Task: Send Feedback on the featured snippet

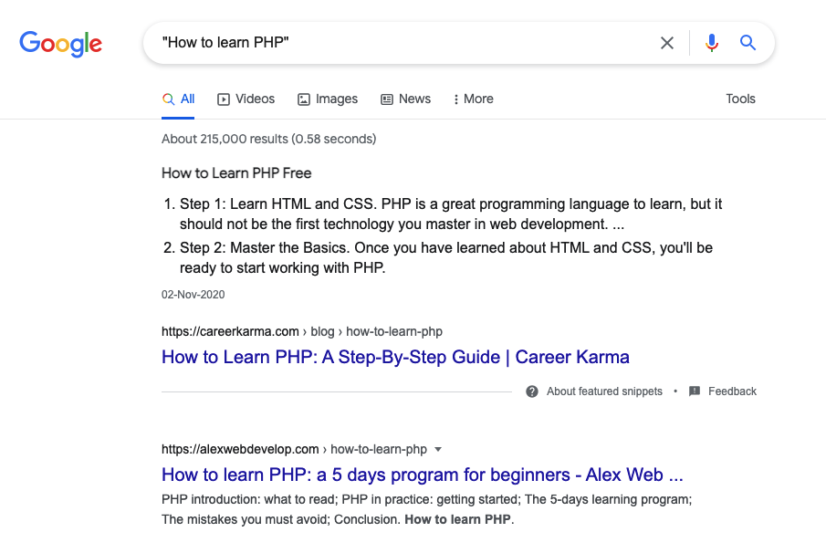Action: pos(732,391)
